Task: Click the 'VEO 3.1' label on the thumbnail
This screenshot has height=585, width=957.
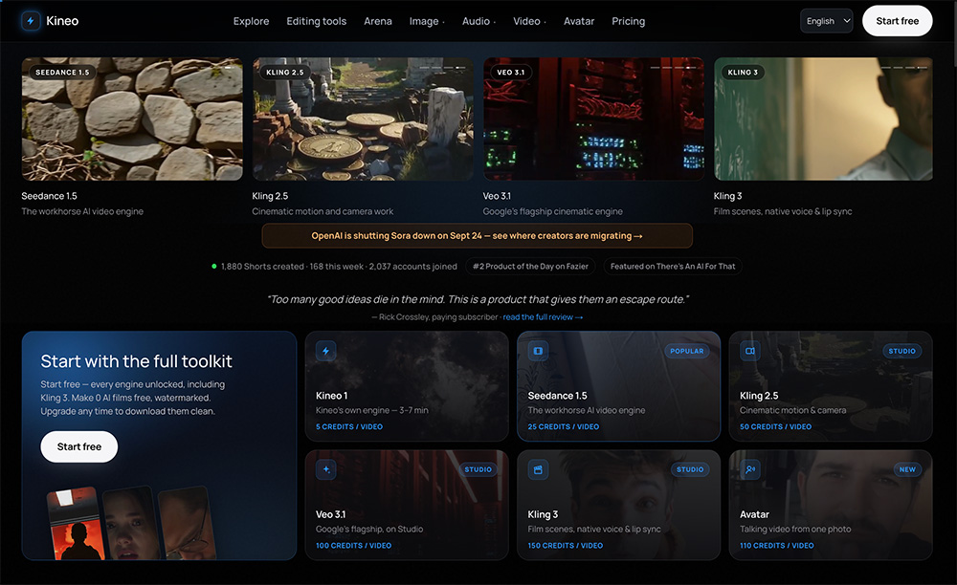Action: tap(511, 73)
